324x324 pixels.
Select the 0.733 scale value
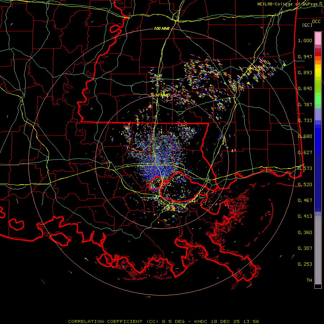pos(305,121)
